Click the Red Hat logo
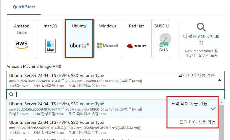The image size is (230, 140). pyautogui.click(x=136, y=46)
